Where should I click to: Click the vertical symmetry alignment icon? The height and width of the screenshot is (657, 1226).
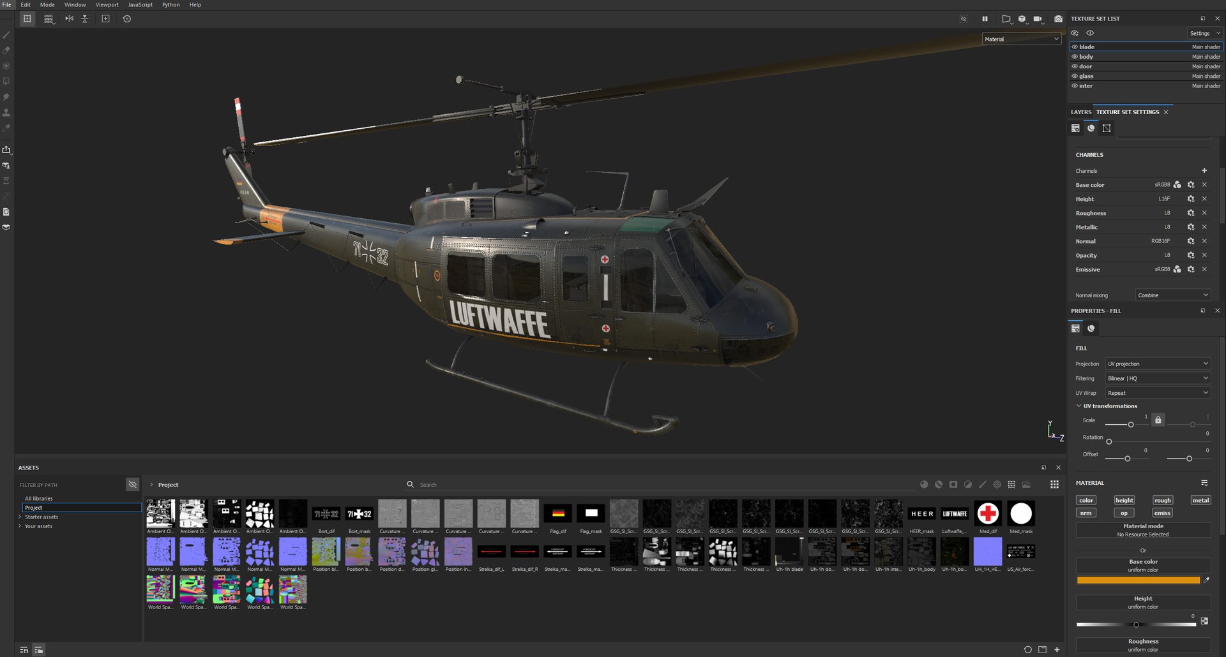[84, 18]
